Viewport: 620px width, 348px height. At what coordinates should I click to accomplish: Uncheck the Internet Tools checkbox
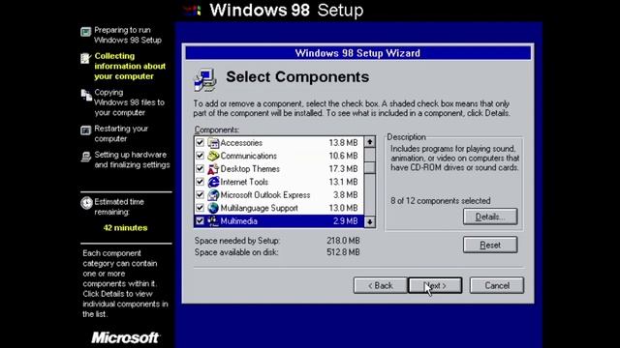[201, 182]
